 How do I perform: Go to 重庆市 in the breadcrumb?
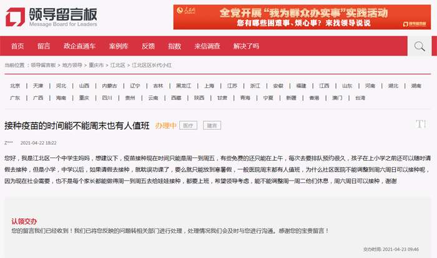96,65
